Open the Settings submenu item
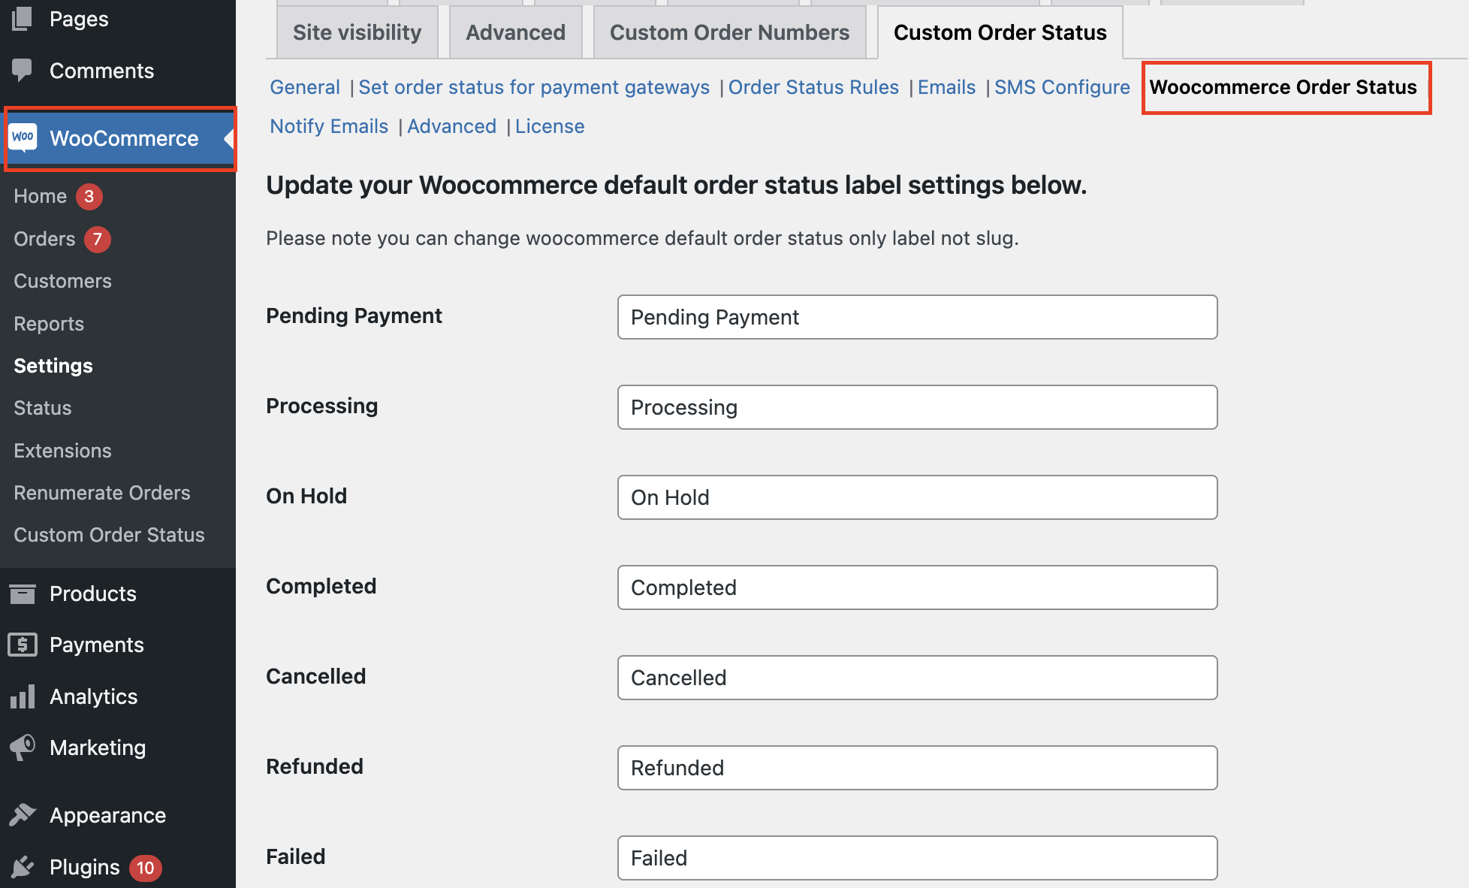The width and height of the screenshot is (1469, 888). (53, 366)
